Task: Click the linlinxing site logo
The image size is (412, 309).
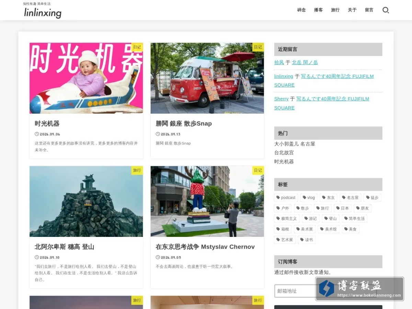Action: [43, 13]
